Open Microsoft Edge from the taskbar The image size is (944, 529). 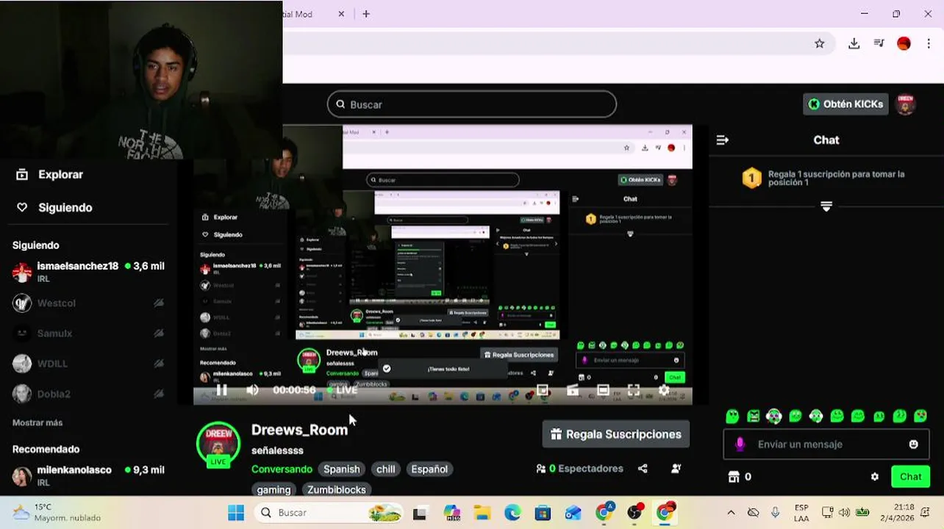pyautogui.click(x=512, y=513)
